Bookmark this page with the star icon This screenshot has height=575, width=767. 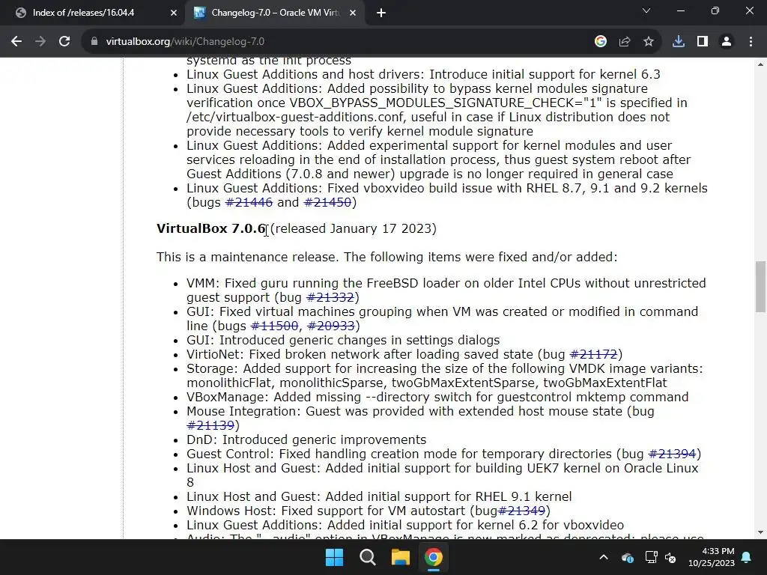tap(649, 42)
